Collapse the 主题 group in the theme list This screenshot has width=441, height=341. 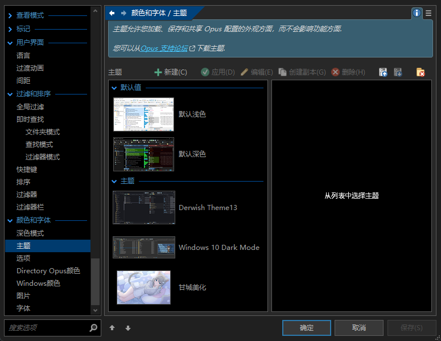[x=114, y=181]
